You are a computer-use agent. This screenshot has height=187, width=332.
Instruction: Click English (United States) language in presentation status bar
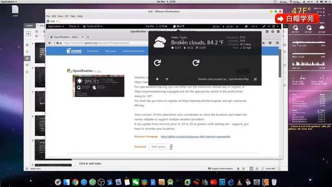tap(220, 168)
